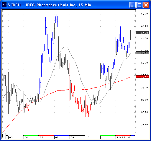
Task: Select the 03 date marker on time axis
Action: pyautogui.click(x=11, y=137)
